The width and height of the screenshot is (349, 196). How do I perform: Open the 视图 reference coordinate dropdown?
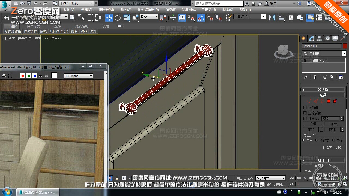pos(149,17)
